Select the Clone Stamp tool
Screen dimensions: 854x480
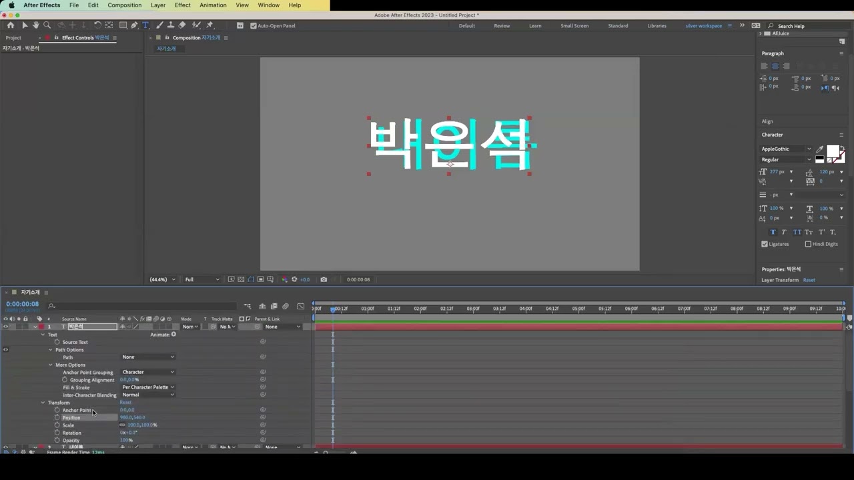(171, 25)
